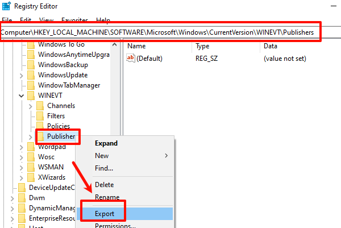Click the (value not set) data cell

(285, 59)
